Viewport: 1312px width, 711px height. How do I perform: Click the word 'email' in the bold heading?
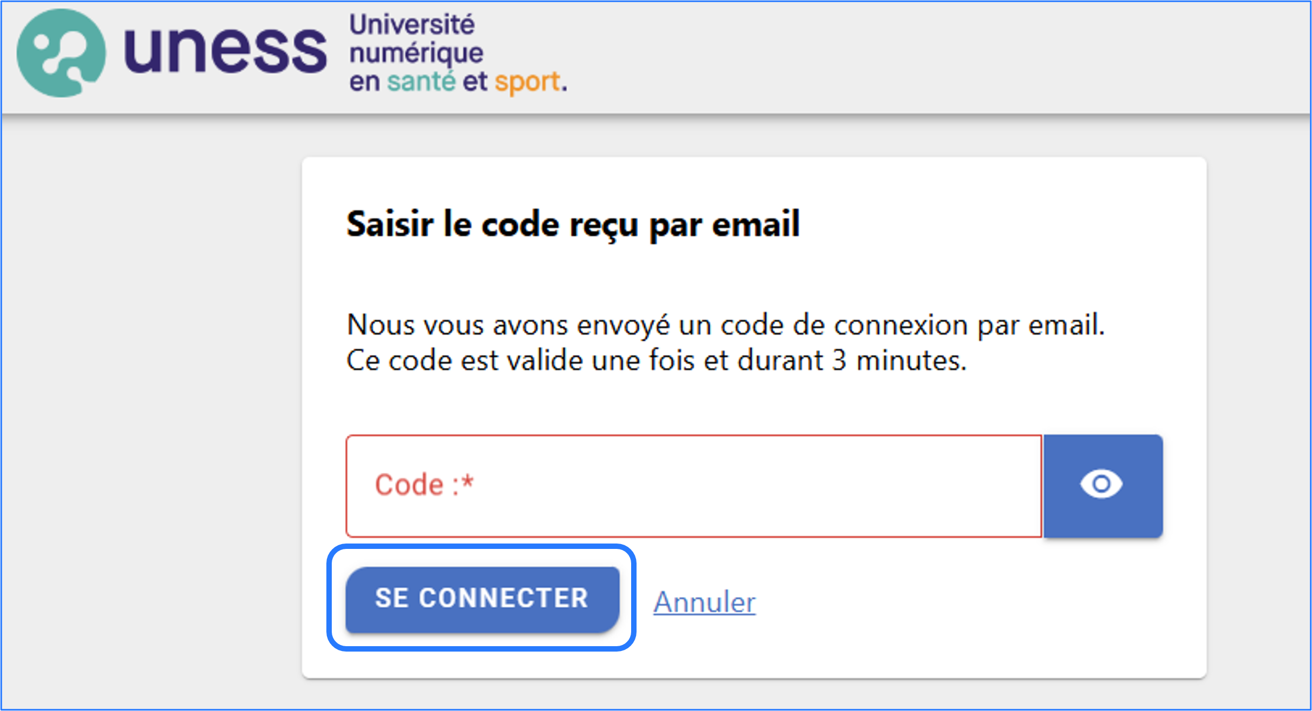tap(755, 224)
